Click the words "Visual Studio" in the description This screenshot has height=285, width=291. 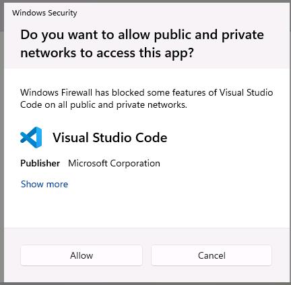pyautogui.click(x=246, y=92)
